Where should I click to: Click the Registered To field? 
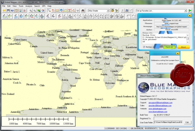coord(172,118)
